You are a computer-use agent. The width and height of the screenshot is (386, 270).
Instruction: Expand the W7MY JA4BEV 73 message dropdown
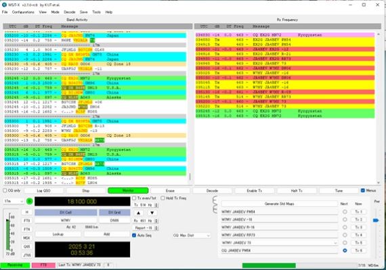click(x=335, y=243)
